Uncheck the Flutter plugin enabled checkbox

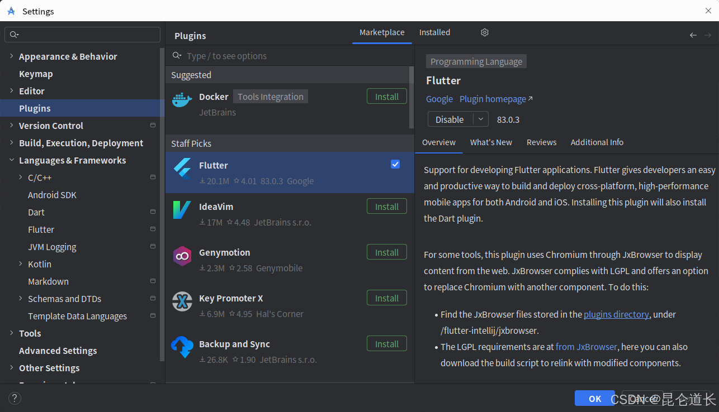point(395,164)
